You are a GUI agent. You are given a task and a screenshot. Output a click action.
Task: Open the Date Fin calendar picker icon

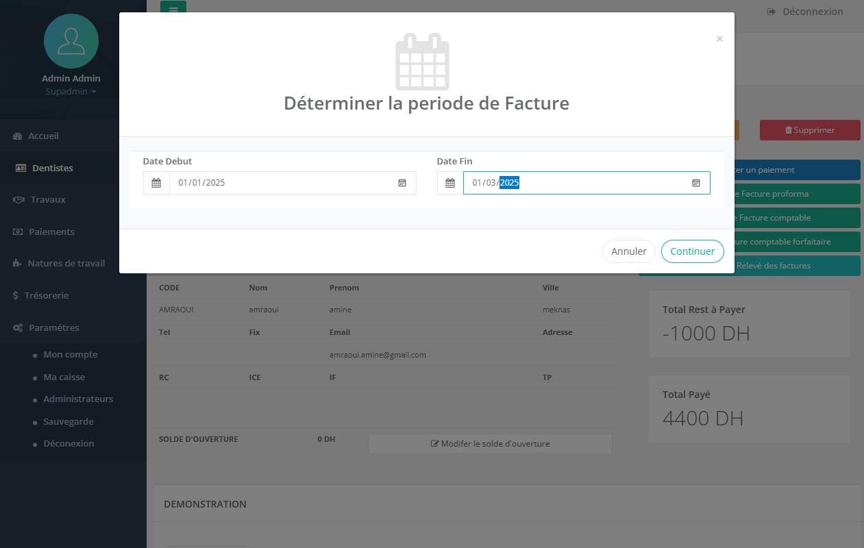pyautogui.click(x=695, y=183)
